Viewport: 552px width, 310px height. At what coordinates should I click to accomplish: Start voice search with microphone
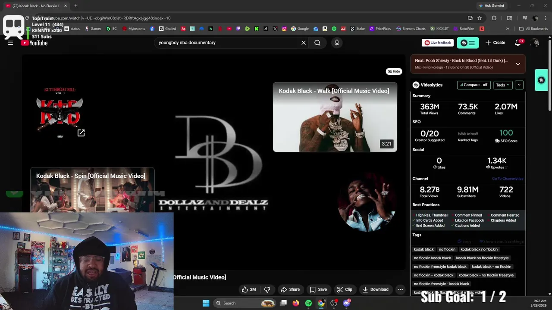click(337, 43)
